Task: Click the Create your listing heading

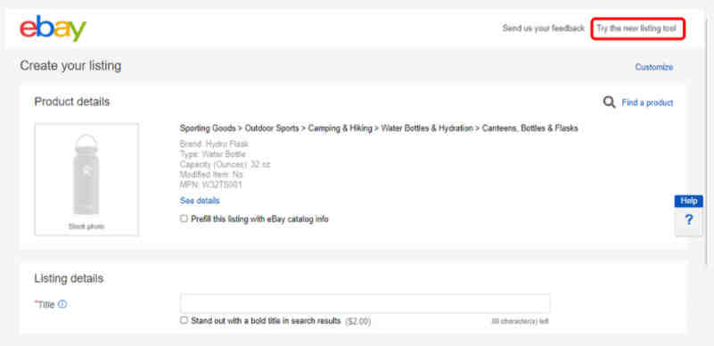Action: (70, 66)
